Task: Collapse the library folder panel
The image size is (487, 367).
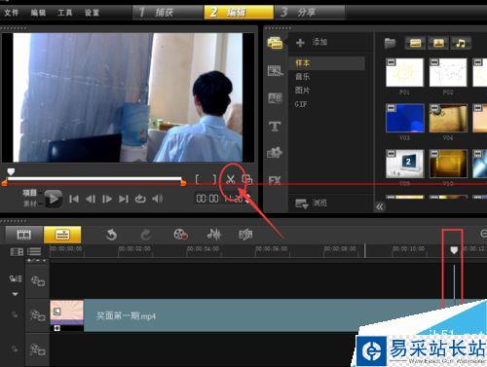Action: click(380, 206)
